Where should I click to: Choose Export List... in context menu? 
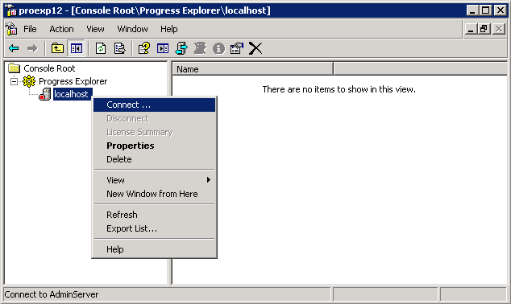coord(154,228)
